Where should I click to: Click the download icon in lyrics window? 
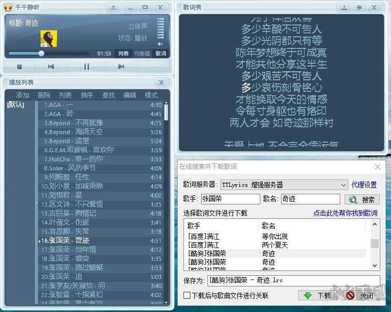(x=345, y=7)
